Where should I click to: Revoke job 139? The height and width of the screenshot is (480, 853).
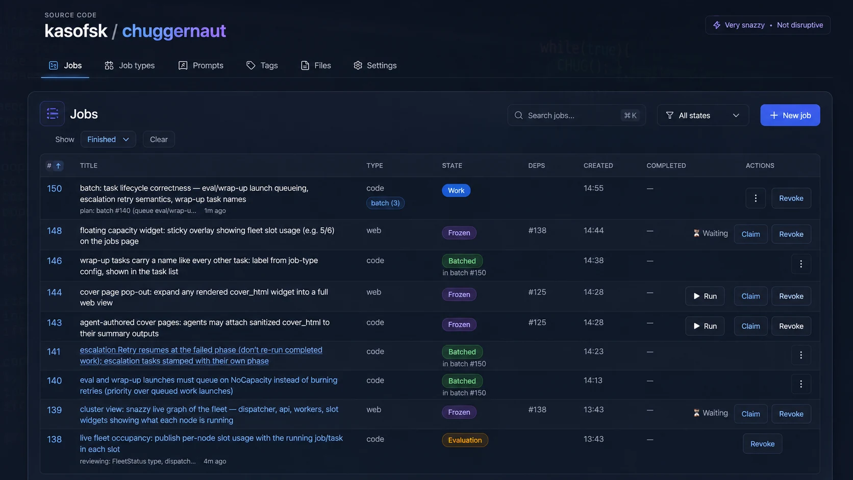point(791,414)
